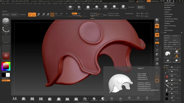Viewport: 184px width, 103px height.
Task: Click the Move transform icon
Action: 38,15
